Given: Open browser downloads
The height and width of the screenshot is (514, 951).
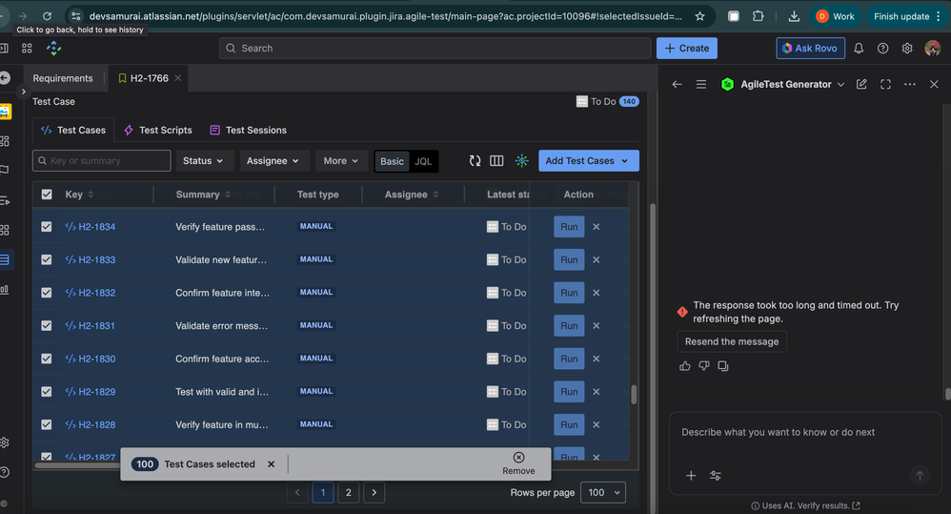Looking at the screenshot, I should [x=794, y=16].
